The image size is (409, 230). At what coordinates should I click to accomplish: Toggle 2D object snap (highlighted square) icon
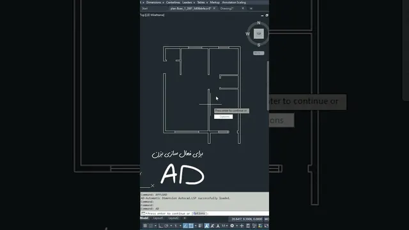coord(191,226)
